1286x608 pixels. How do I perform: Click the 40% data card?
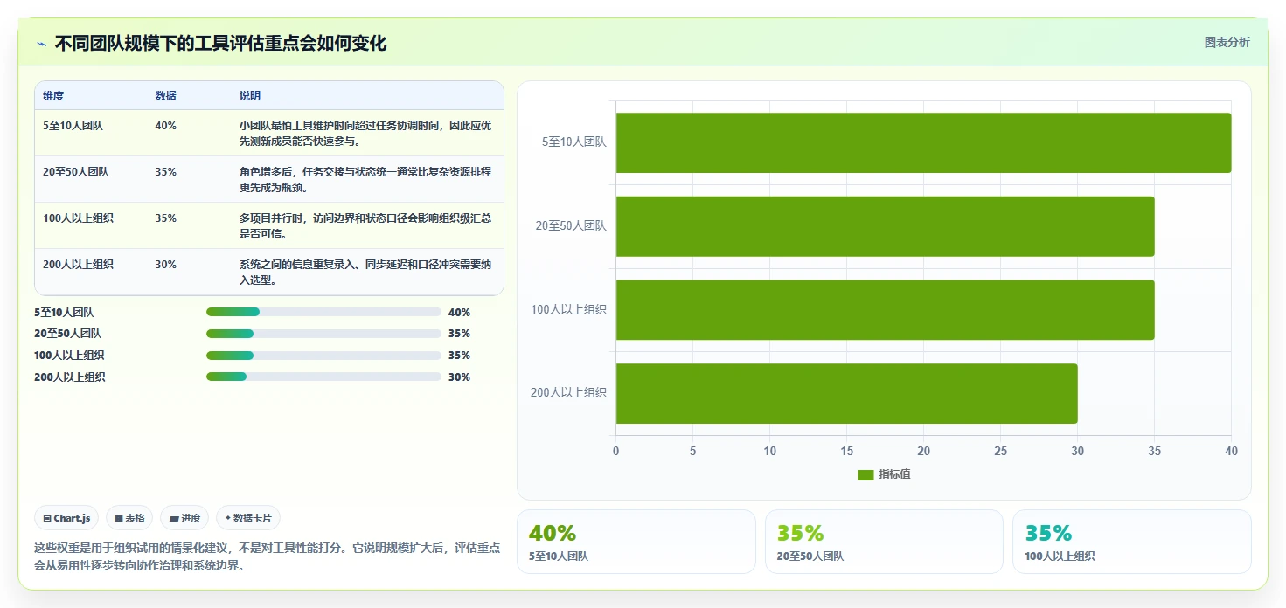(636, 542)
